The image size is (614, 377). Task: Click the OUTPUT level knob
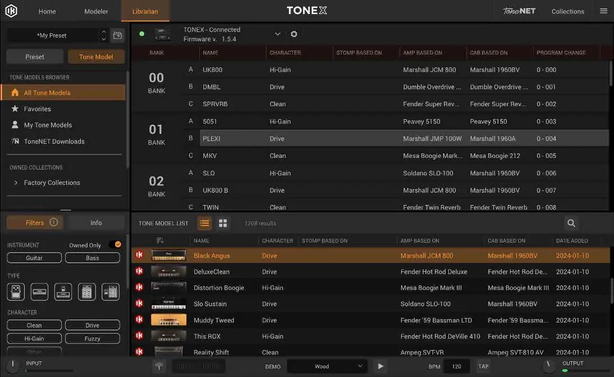(549, 365)
